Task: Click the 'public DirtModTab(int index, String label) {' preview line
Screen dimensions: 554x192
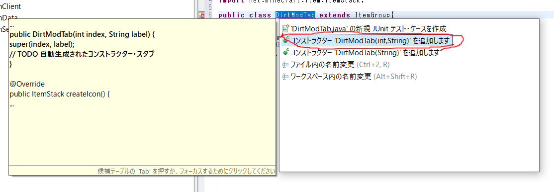Action: (x=83, y=35)
